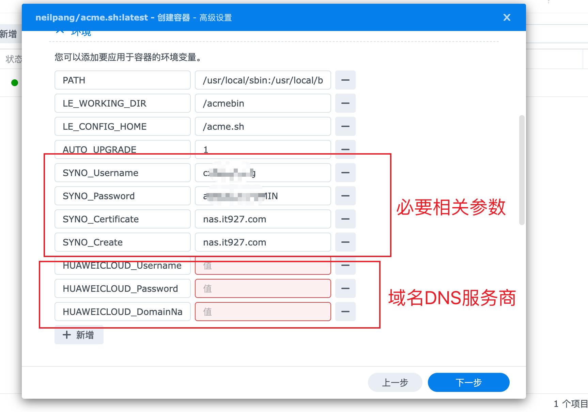
Task: Edit the SYNO_Create variable name field
Action: (x=122, y=242)
